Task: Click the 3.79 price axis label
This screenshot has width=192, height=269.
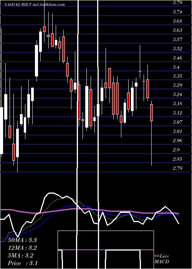Action: click(x=177, y=3)
